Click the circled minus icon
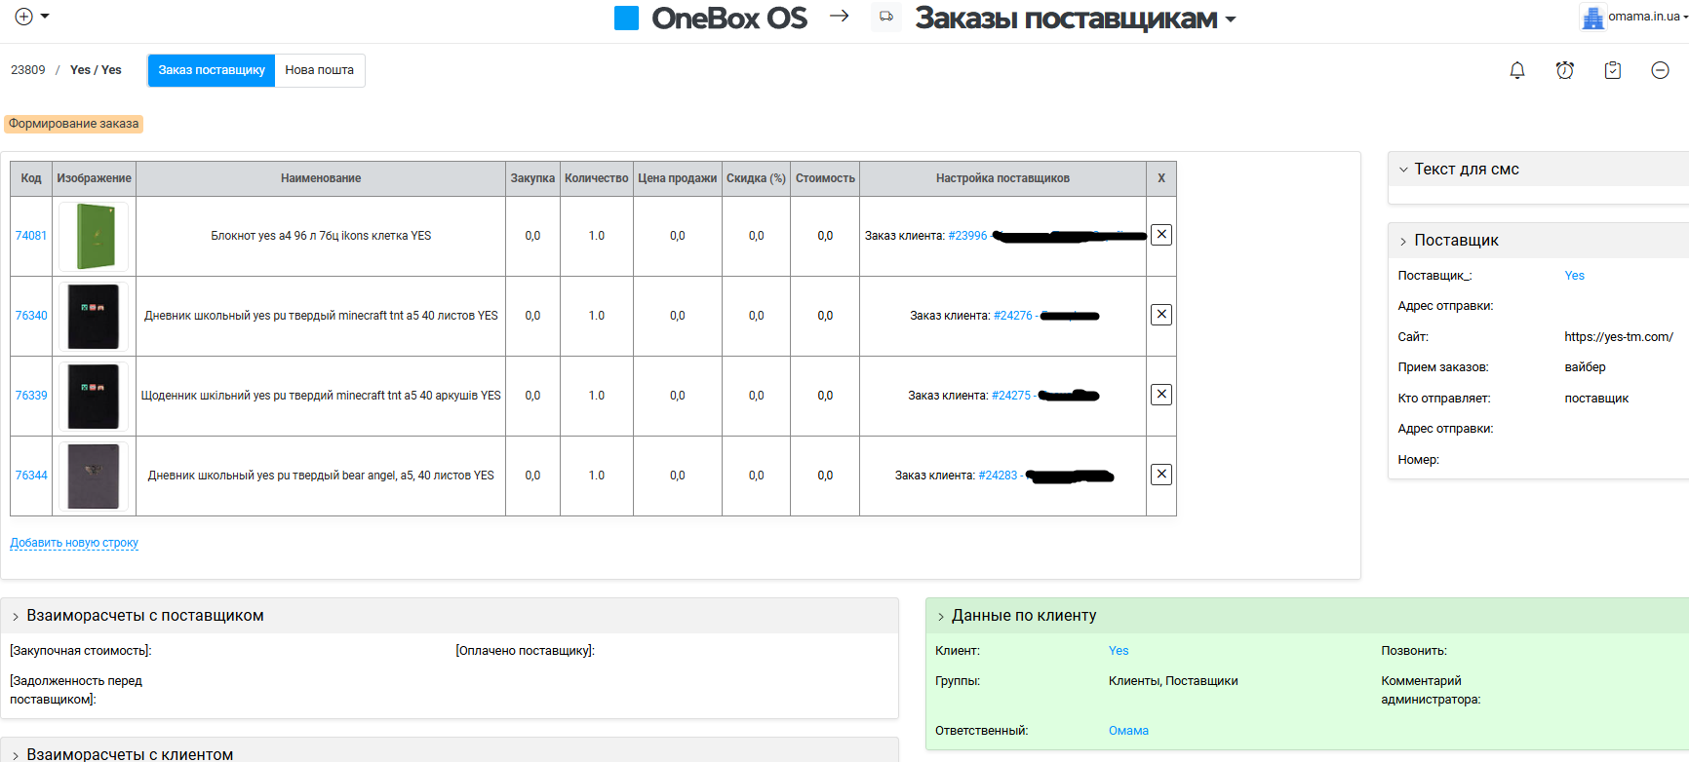1689x762 pixels. coord(1661,70)
